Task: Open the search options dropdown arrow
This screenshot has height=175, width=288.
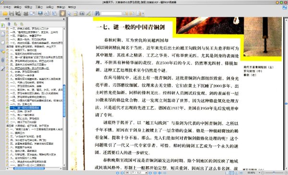Action: tap(143, 13)
